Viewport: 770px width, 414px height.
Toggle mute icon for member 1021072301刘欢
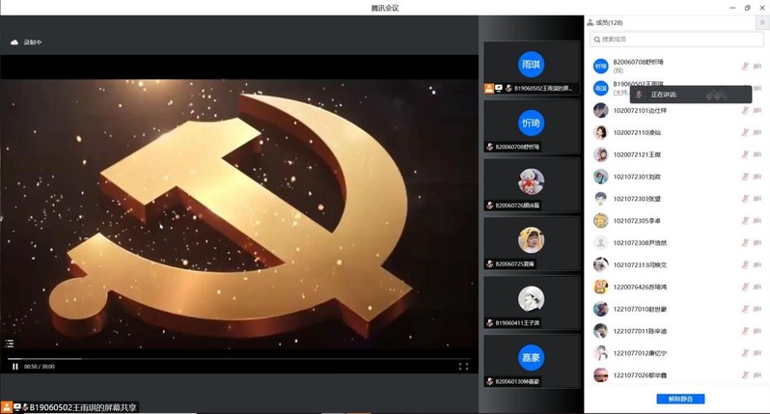tap(745, 177)
